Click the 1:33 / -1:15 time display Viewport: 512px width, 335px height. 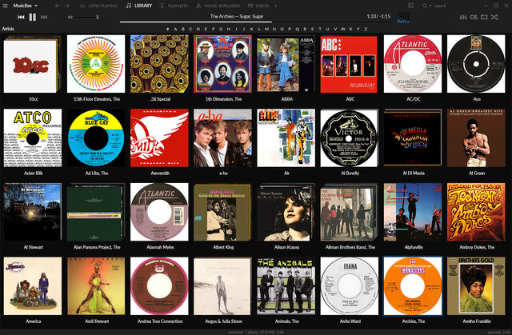[x=378, y=16]
